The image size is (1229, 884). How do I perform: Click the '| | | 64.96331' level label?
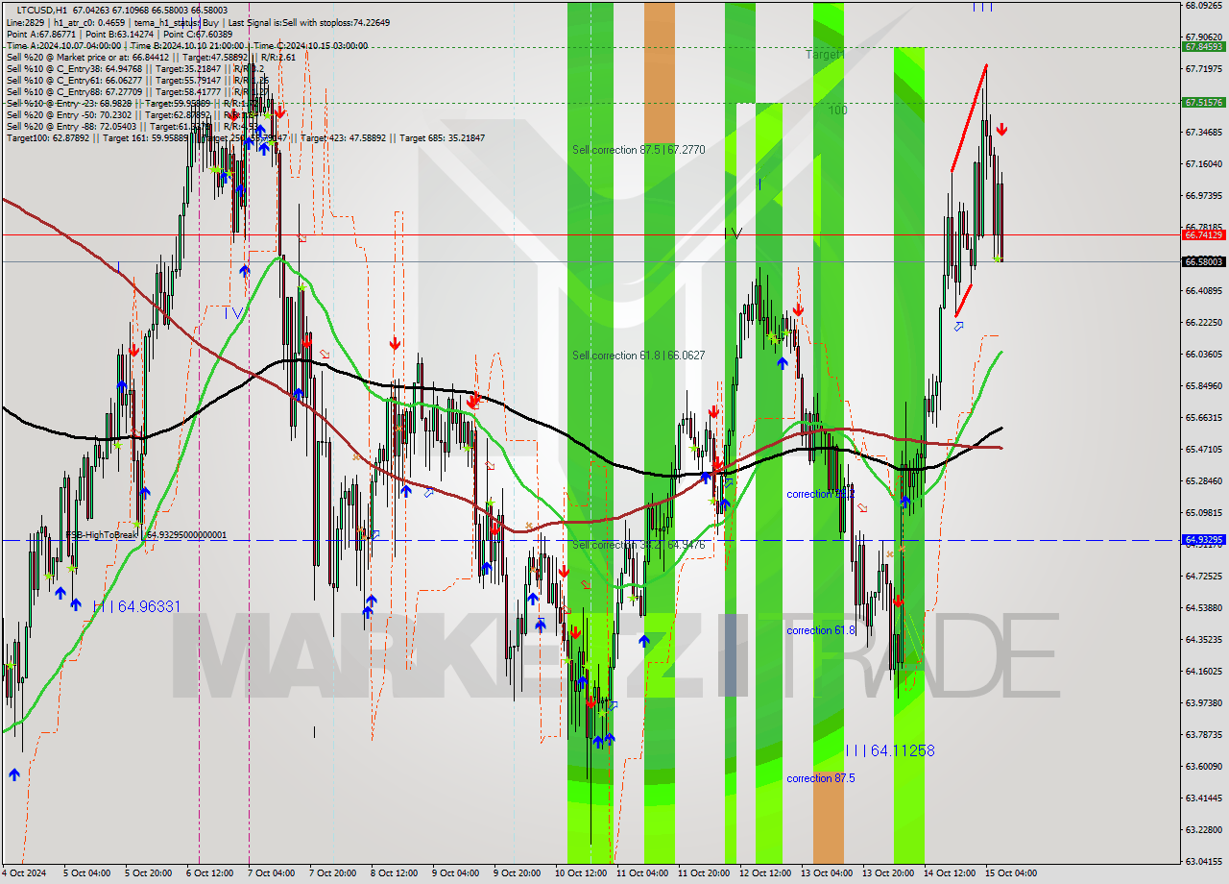coord(136,606)
